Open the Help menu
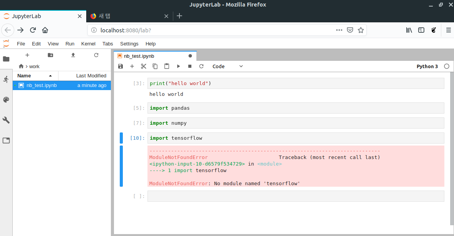The image size is (454, 236). (151, 44)
